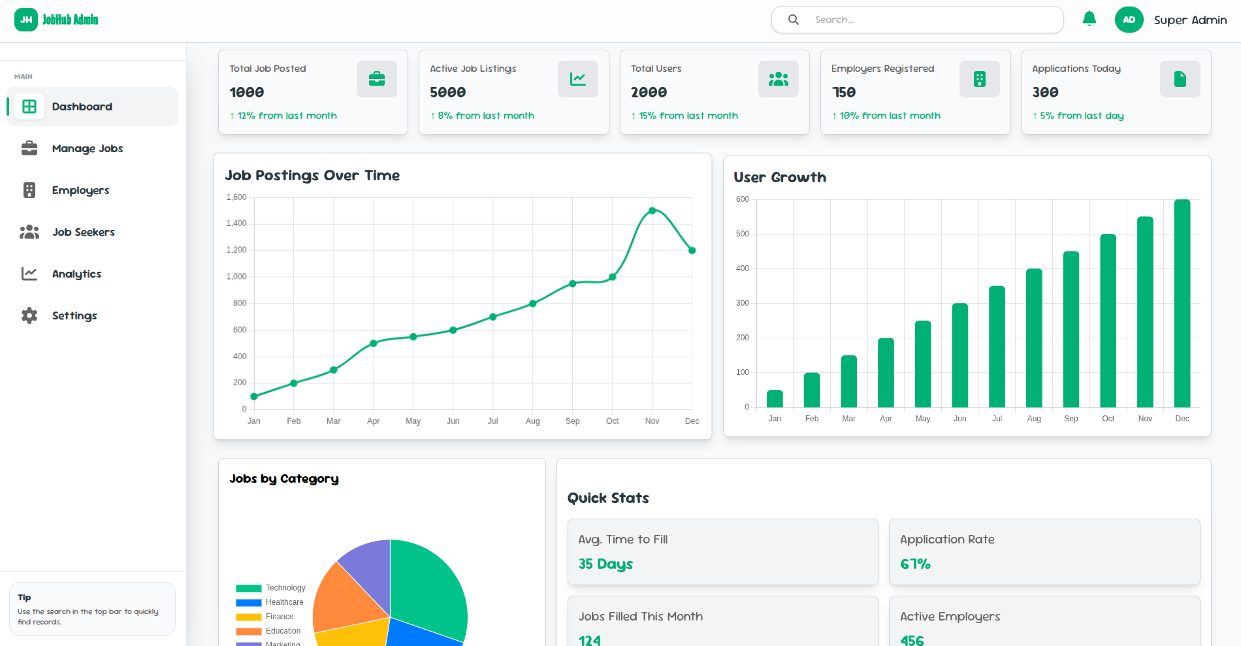This screenshot has height=646, width=1241.
Task: Click the AD user avatar
Action: tap(1129, 20)
